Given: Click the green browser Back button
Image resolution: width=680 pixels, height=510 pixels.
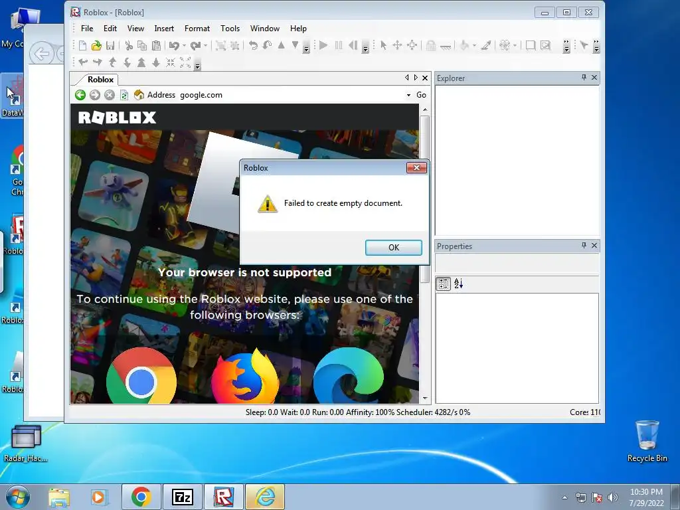Looking at the screenshot, I should pos(80,95).
